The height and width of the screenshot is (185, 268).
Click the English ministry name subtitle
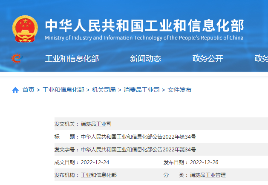[144, 38]
